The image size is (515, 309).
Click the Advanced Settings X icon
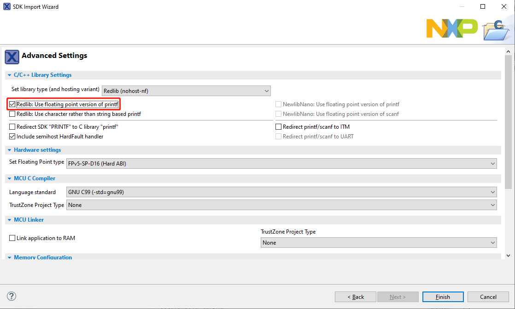tap(12, 57)
